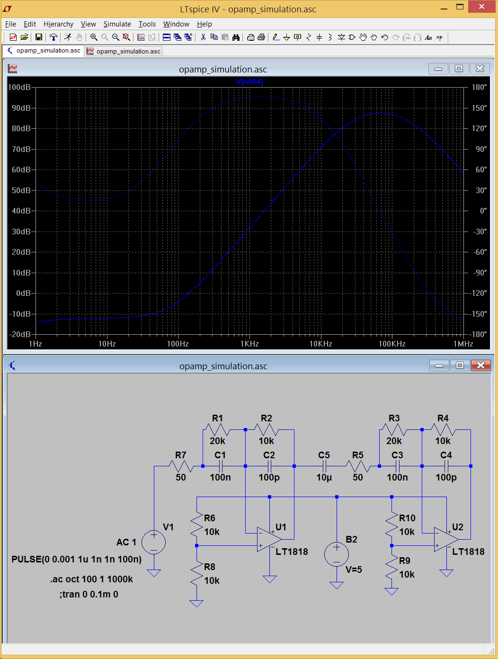Viewport: 498px width, 659px height.
Task: Select the Cut scissors tool
Action: (203, 37)
